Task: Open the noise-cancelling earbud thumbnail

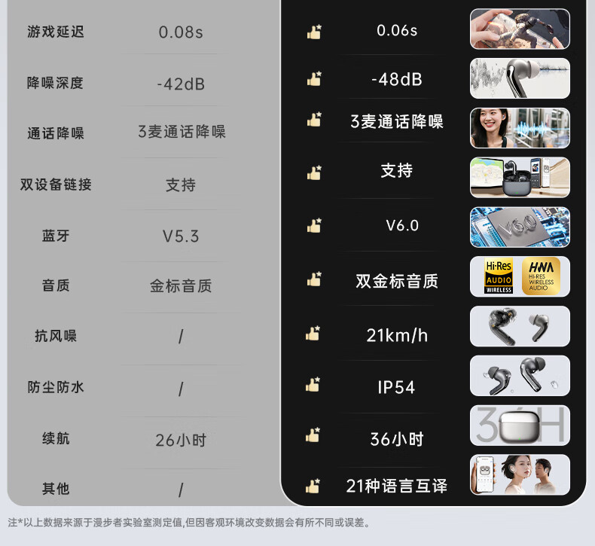Action: pyautogui.click(x=520, y=78)
